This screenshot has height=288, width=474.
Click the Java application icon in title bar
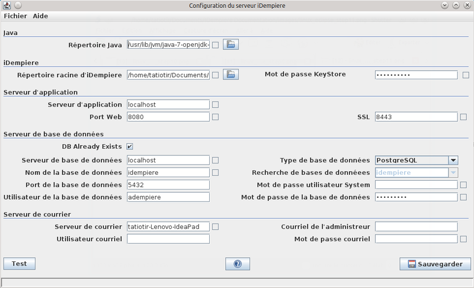(7, 5)
